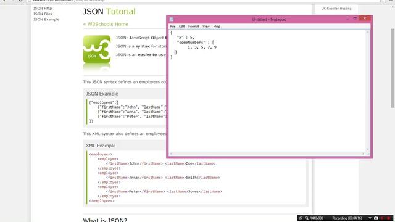Open Notepad's File menu

click(x=173, y=26)
